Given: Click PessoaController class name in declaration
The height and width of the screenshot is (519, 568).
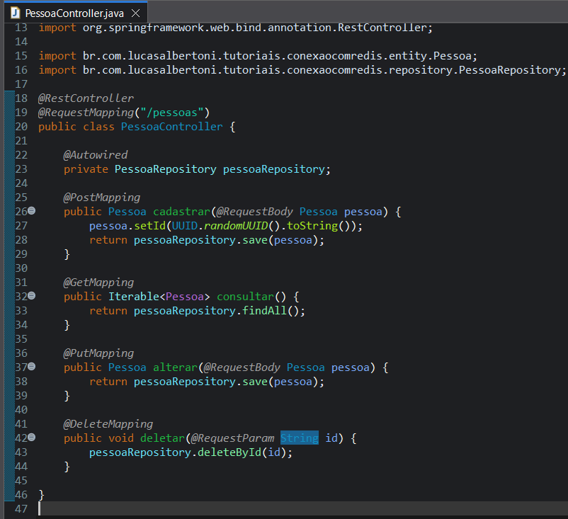Looking at the screenshot, I should coord(171,126).
